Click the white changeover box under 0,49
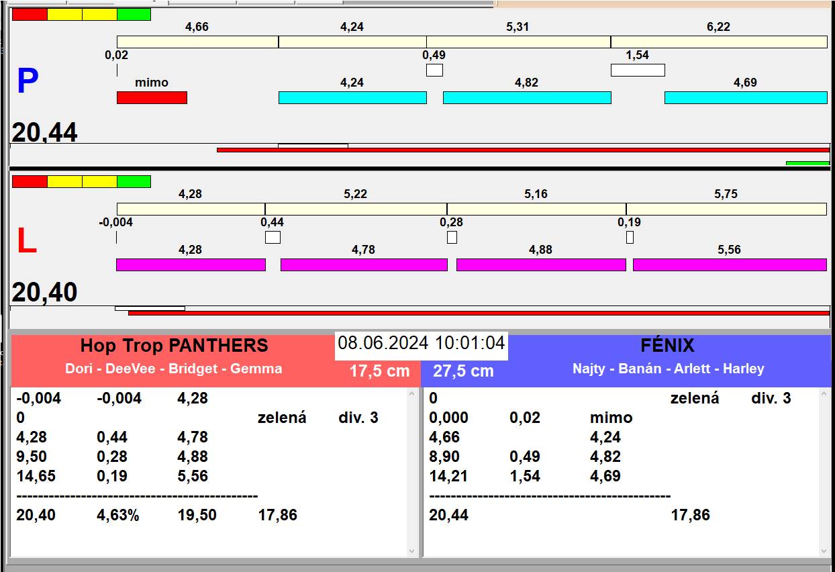 pos(434,70)
